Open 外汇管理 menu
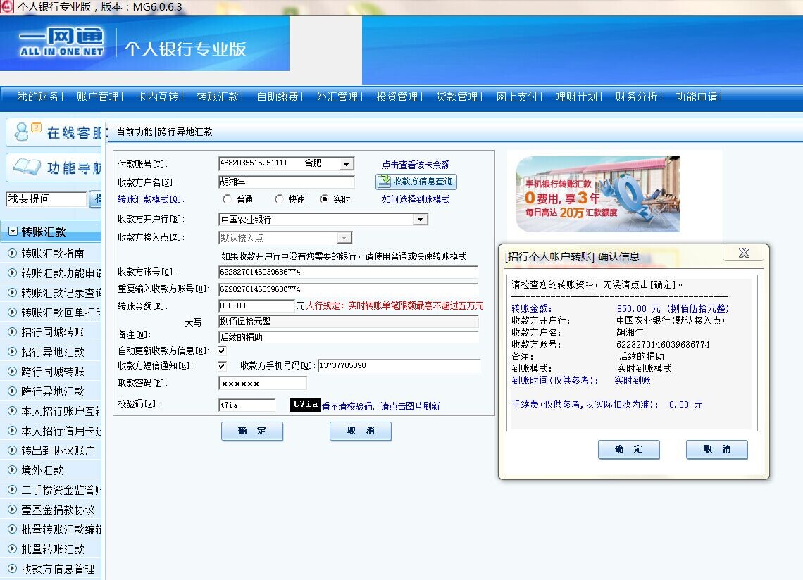The width and height of the screenshot is (803, 580). [x=337, y=96]
